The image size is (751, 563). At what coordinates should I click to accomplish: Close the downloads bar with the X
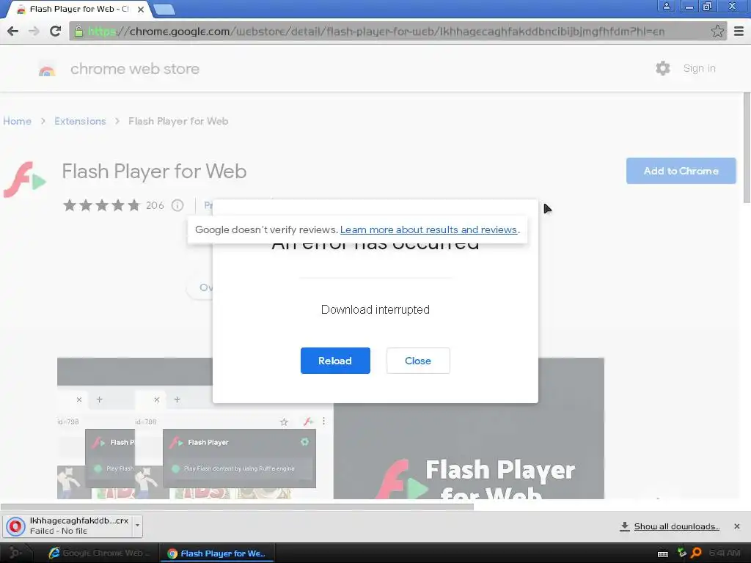[736, 526]
